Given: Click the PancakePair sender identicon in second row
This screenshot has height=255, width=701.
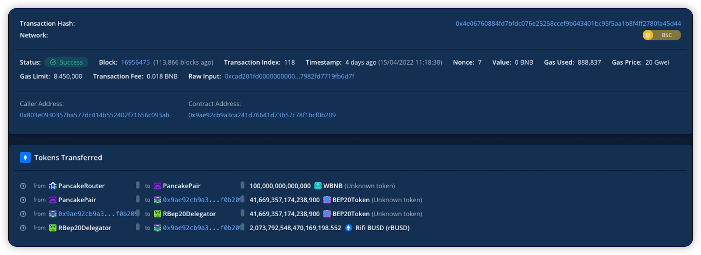Looking at the screenshot, I should [53, 200].
